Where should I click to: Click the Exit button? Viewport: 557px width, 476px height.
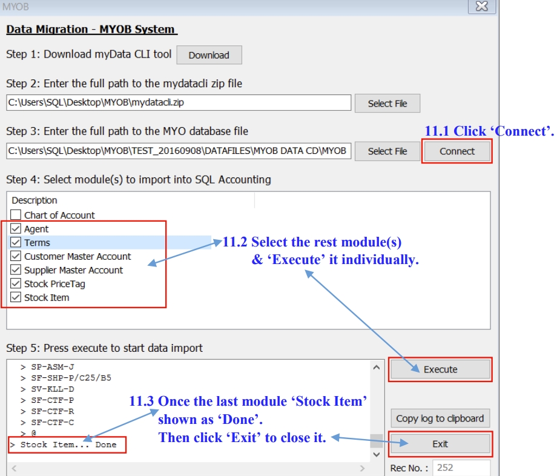click(x=440, y=444)
